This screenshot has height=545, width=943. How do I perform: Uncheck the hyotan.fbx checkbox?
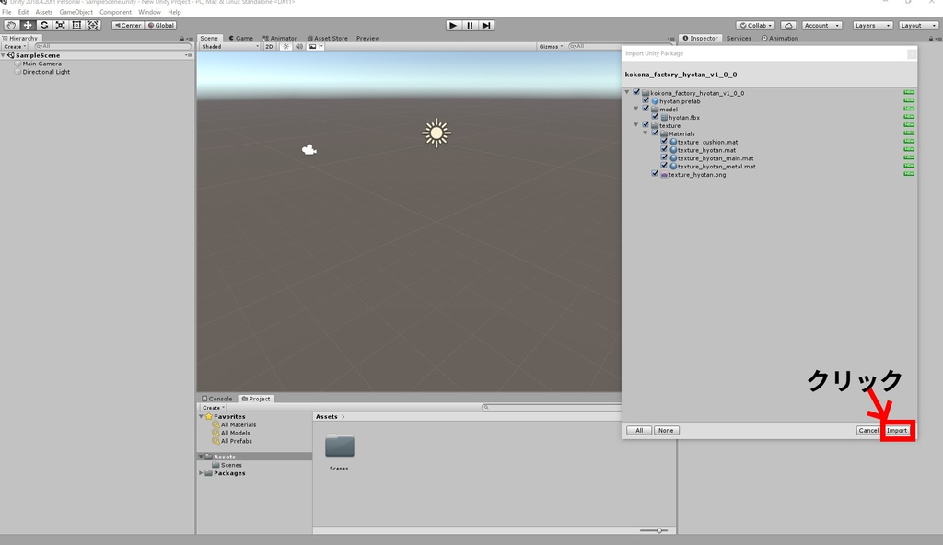tap(655, 117)
